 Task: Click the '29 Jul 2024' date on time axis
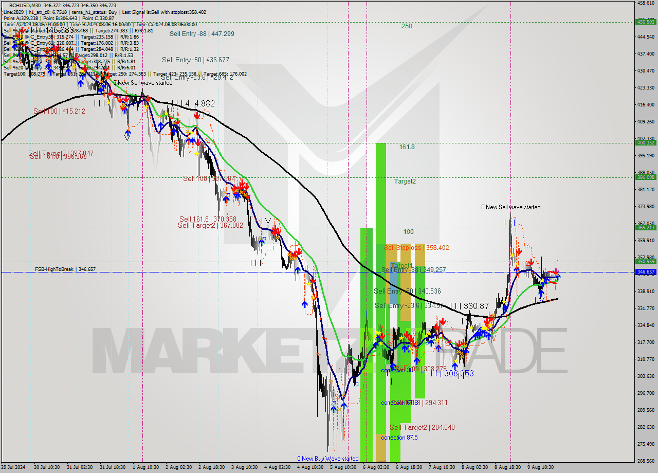point(13,467)
